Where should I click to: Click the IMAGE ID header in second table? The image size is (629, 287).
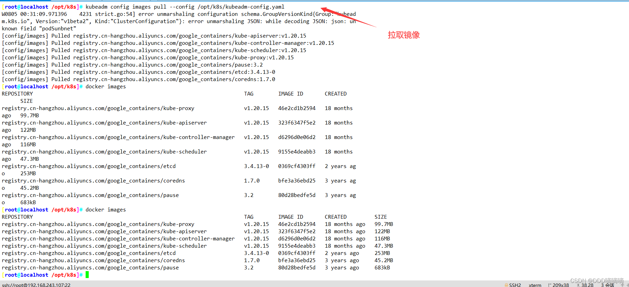(x=291, y=217)
